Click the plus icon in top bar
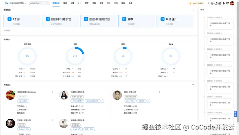Screen dimensions: 239x135 tap(208, 3)
